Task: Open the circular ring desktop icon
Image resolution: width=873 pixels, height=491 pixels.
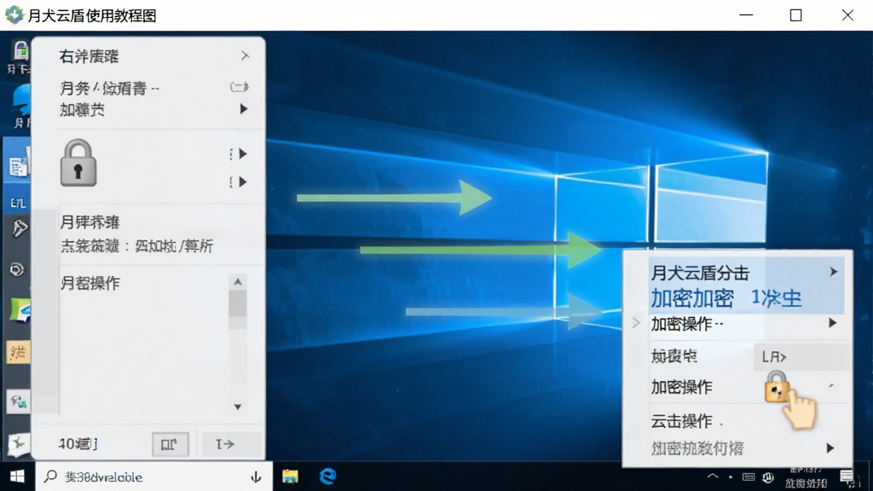Action: click(x=17, y=270)
